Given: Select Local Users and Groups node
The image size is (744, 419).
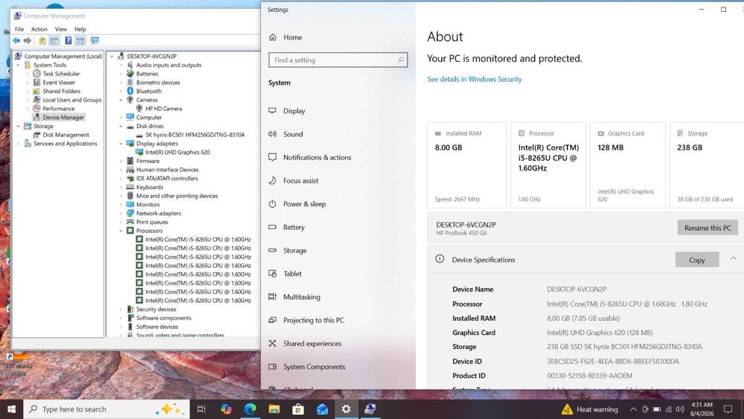Looking at the screenshot, I should 72,100.
